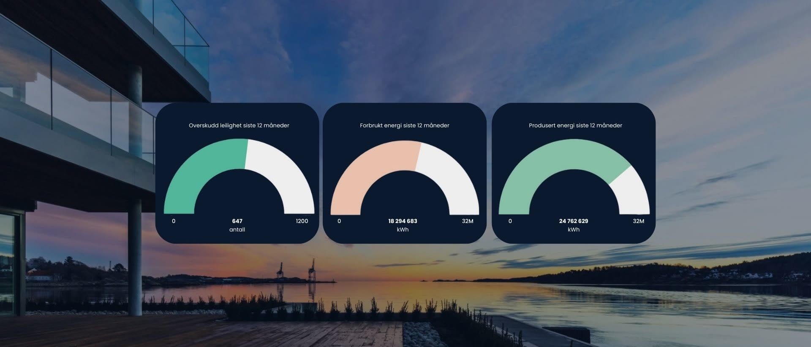The image size is (811, 347).
Task: Click the title 'Overskudd leilighet siste 12 måneder'
Action: [x=239, y=125]
